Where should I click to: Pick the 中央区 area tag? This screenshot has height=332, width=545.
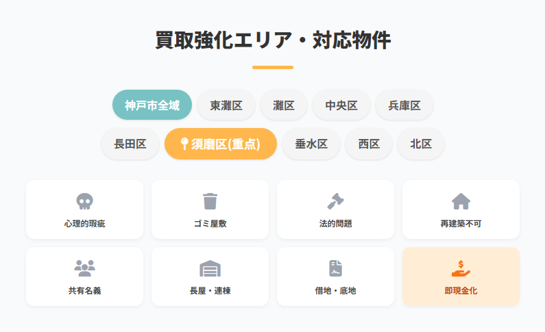[x=341, y=105]
